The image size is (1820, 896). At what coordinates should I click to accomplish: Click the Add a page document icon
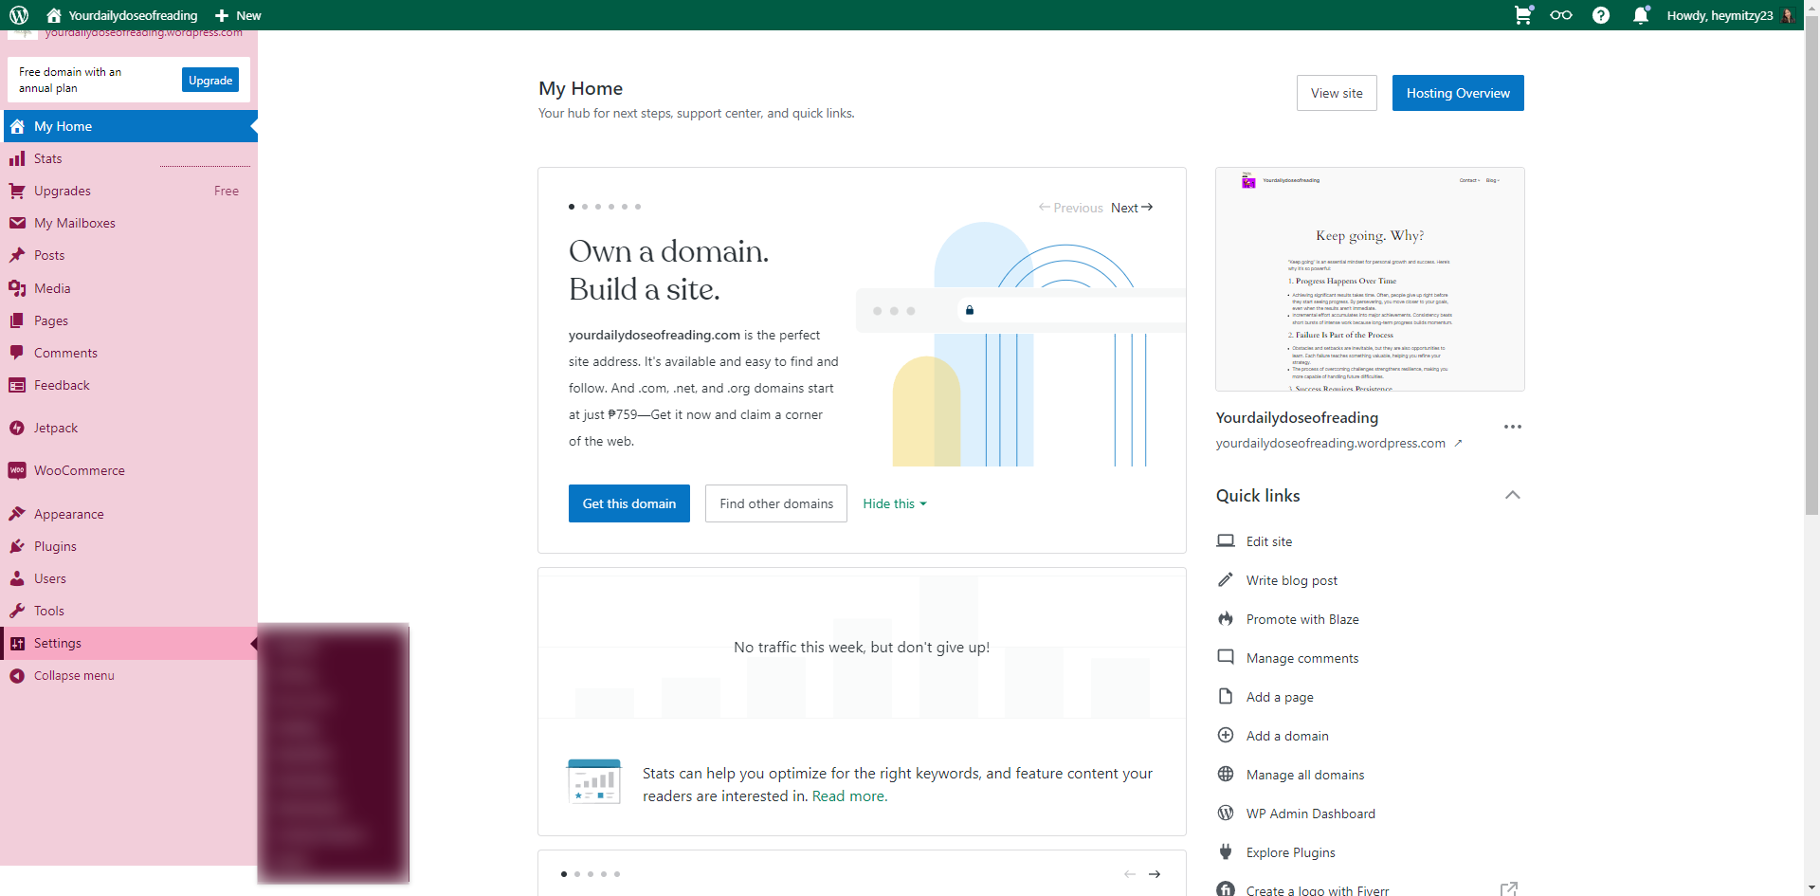(1226, 697)
